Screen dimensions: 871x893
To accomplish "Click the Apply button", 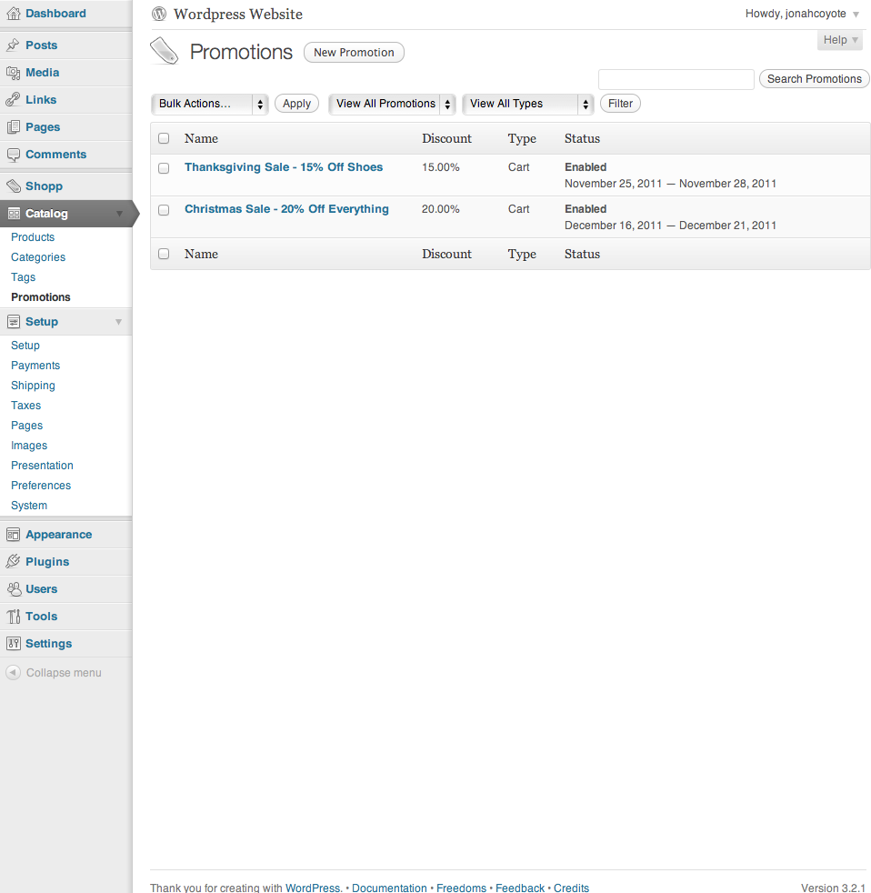I will coord(296,104).
